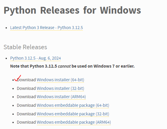Click the red checkmark annotation
The width and height of the screenshot is (167, 129).
click(18, 78)
